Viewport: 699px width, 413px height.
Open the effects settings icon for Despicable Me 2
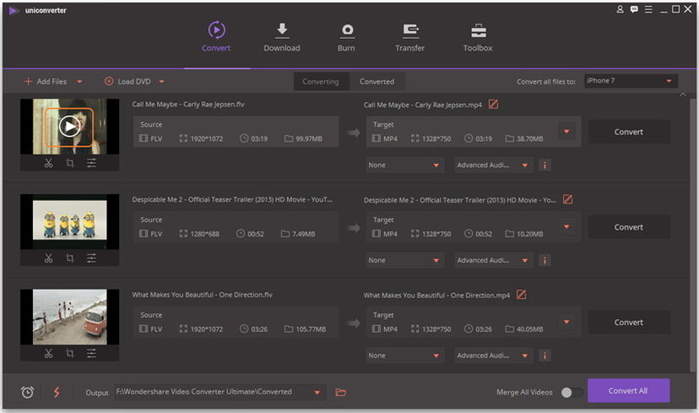91,258
